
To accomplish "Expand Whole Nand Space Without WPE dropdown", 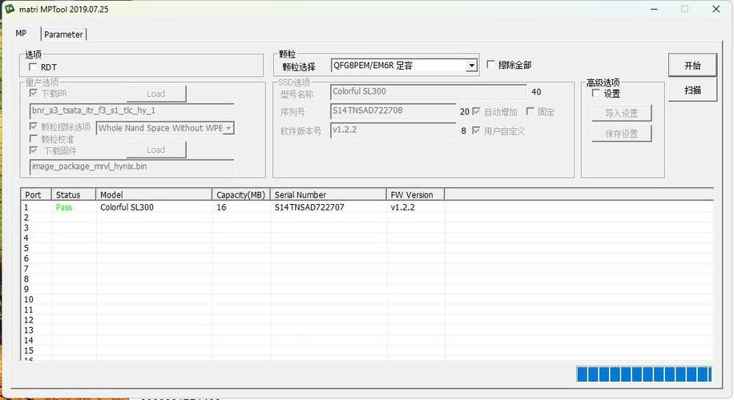I will pyautogui.click(x=229, y=128).
